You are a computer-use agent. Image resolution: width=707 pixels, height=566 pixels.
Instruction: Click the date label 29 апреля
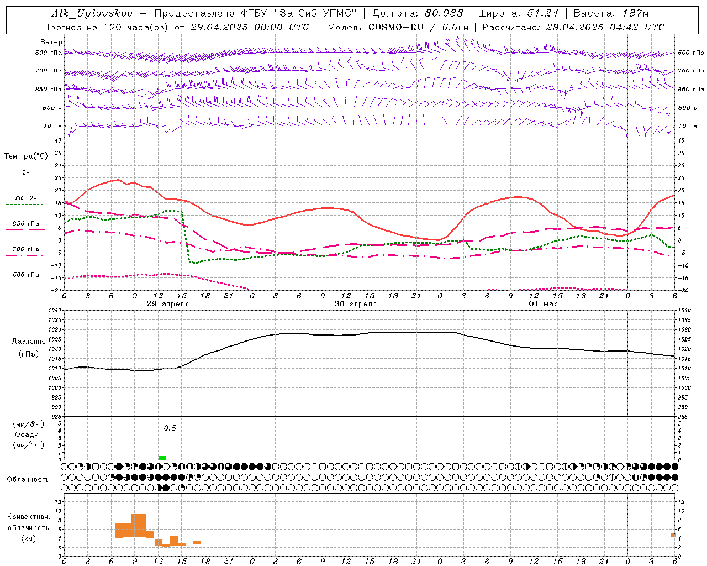(168, 304)
